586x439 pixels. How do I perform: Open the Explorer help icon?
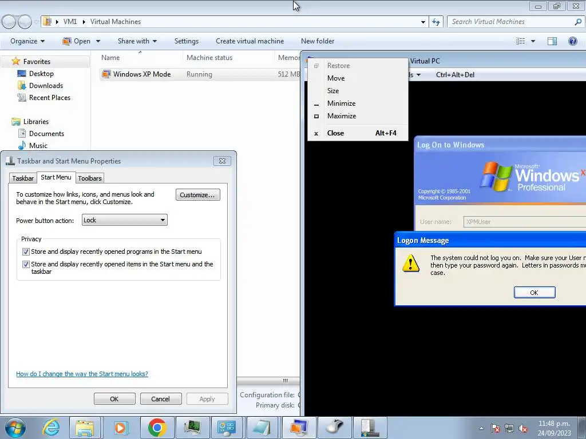(572, 41)
